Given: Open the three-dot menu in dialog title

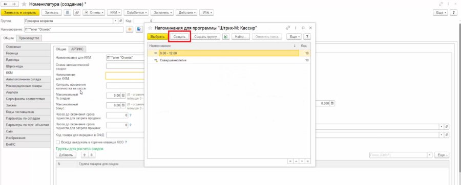Looking at the screenshot, I should point(296,28).
